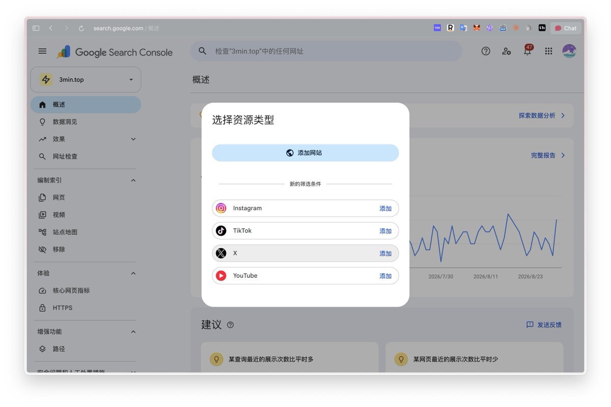Select 概述 in the sidebar
The width and height of the screenshot is (611, 407).
86,104
